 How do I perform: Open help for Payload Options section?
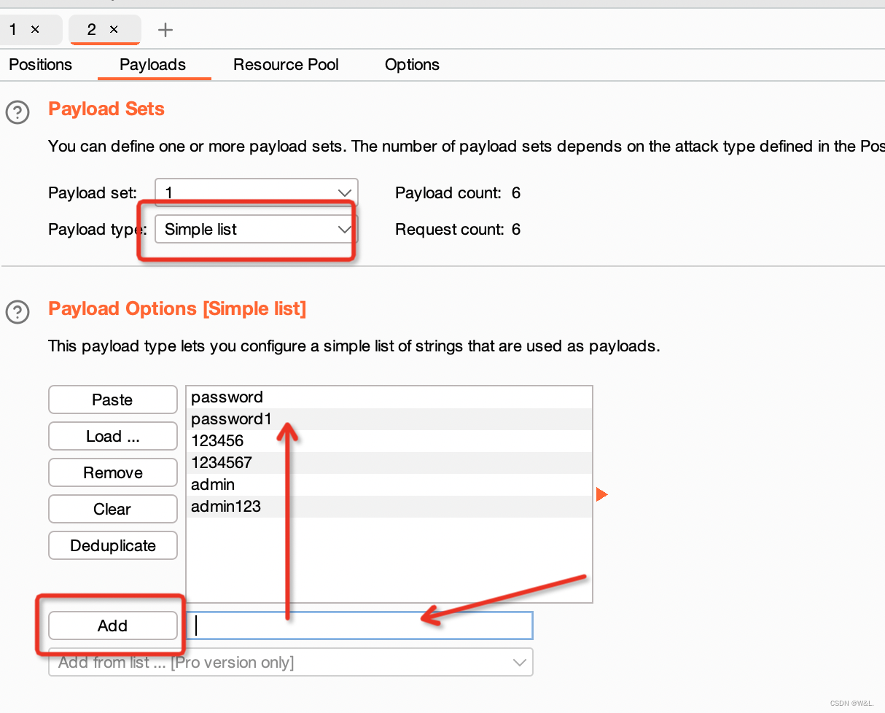[x=17, y=313]
